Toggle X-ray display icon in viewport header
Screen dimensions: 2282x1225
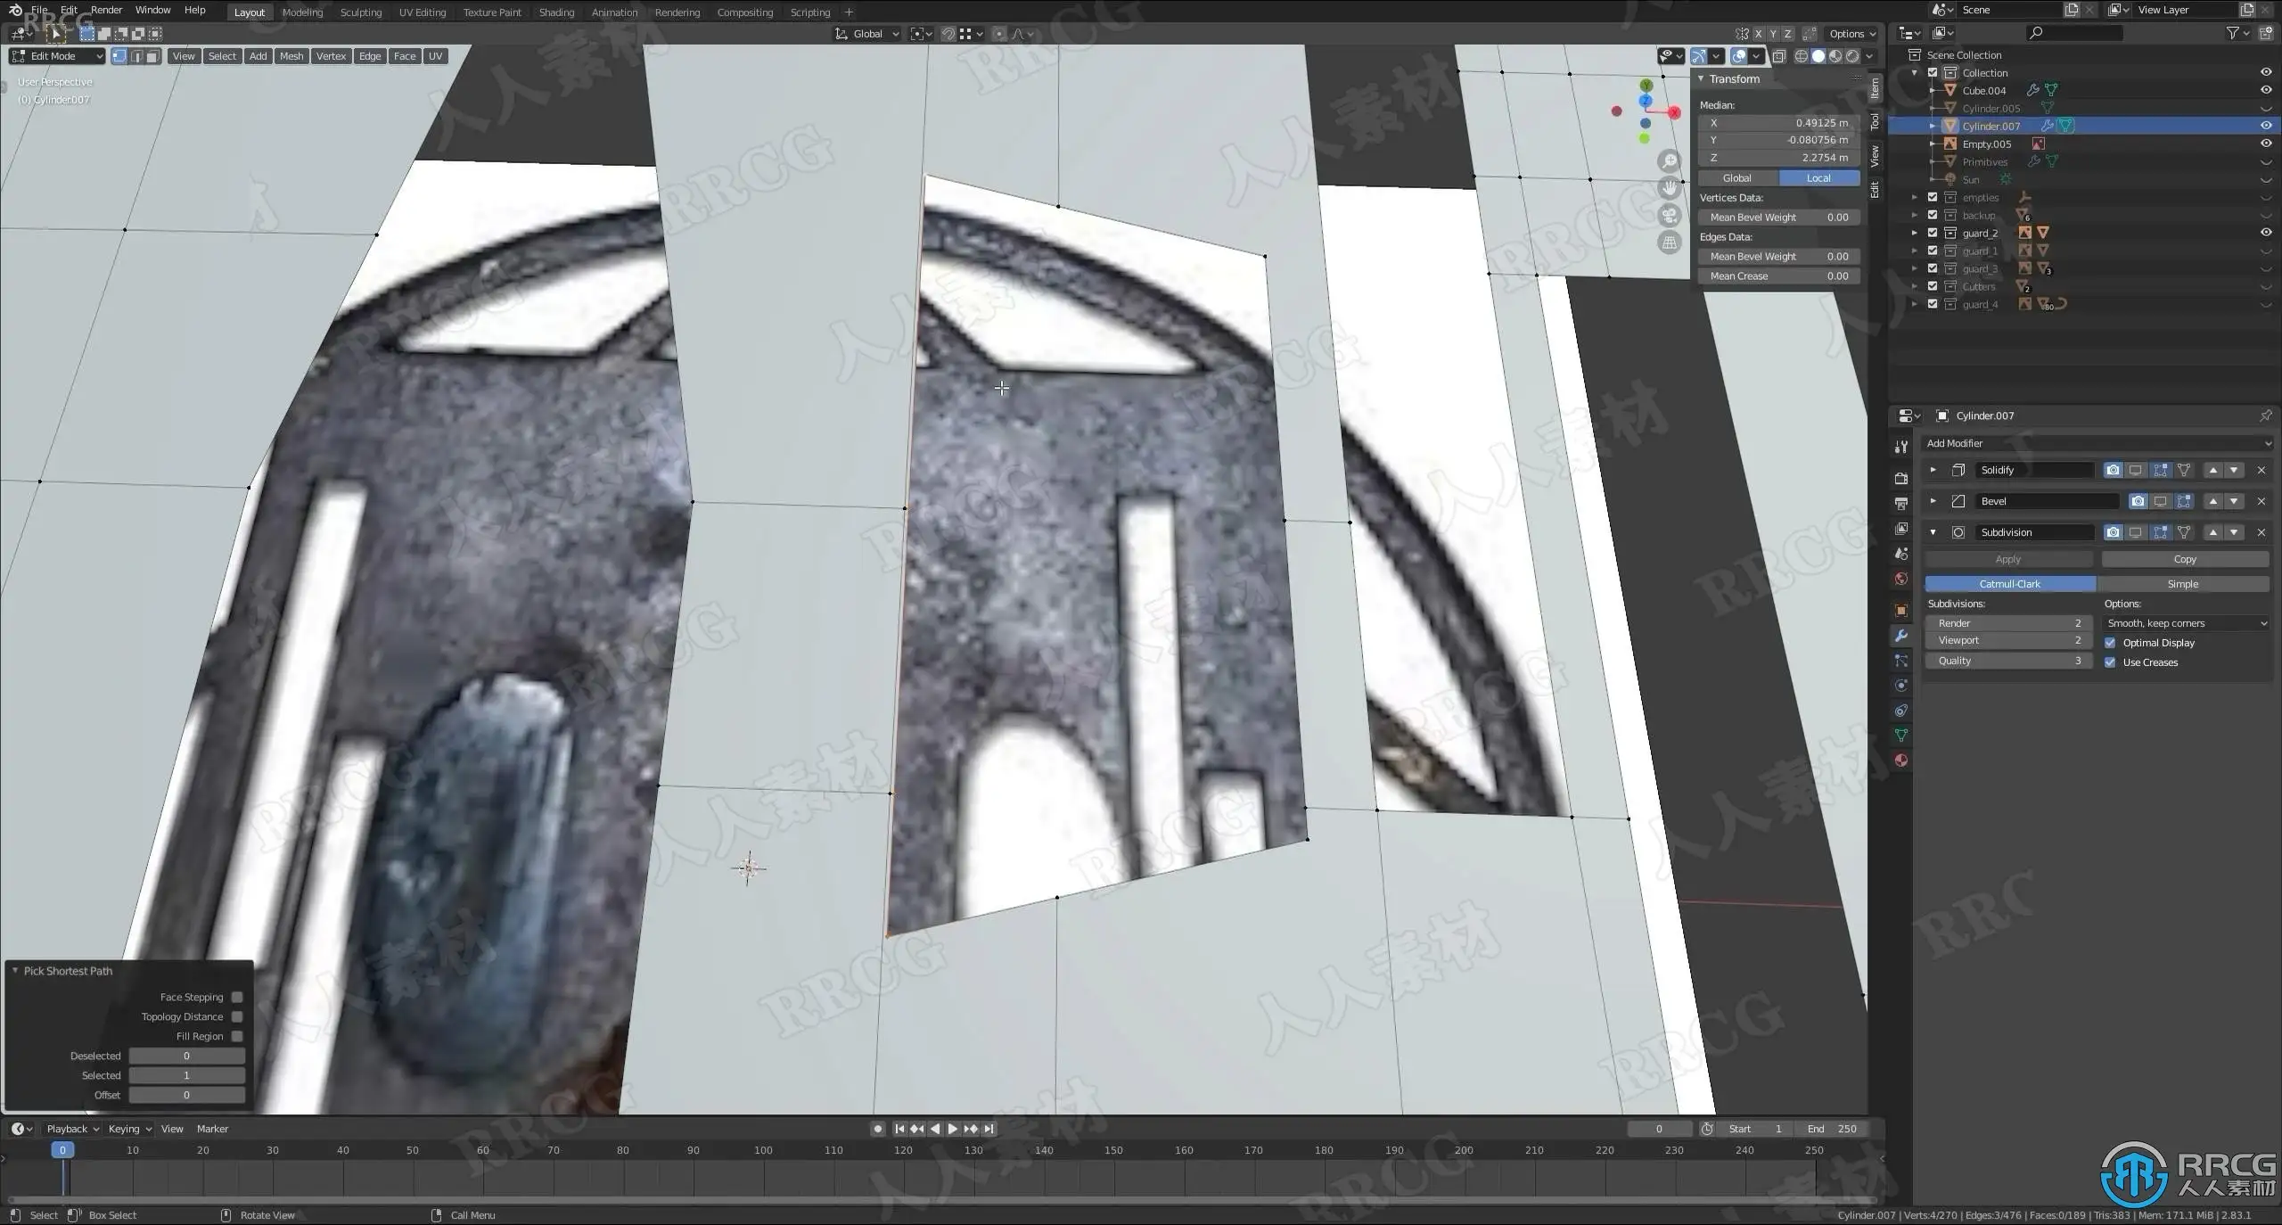click(1778, 56)
